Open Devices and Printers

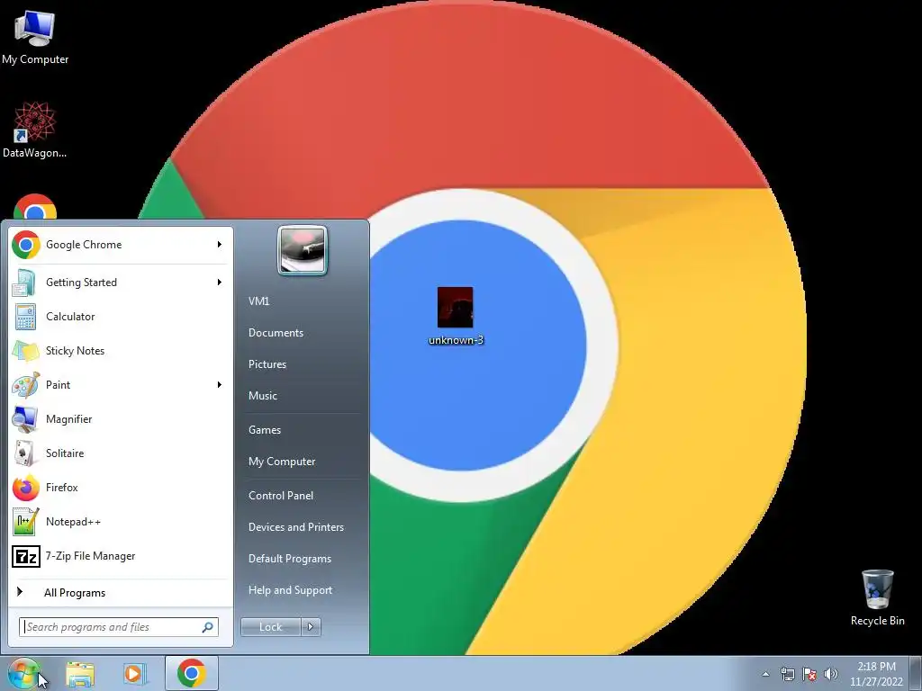[x=295, y=527]
